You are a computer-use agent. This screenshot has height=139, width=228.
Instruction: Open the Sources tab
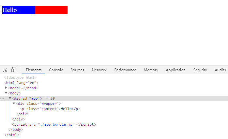tap(77, 70)
